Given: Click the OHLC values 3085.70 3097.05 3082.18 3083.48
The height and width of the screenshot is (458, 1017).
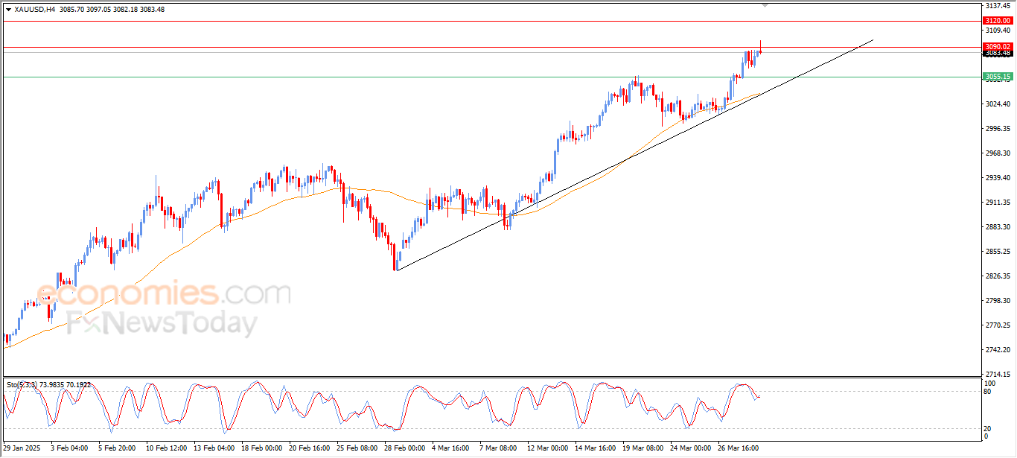Looking at the screenshot, I should tap(112, 10).
